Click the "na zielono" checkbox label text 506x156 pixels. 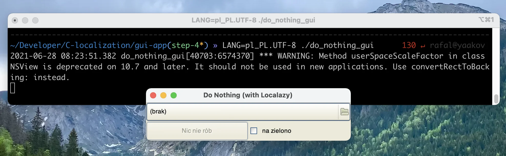[277, 131]
